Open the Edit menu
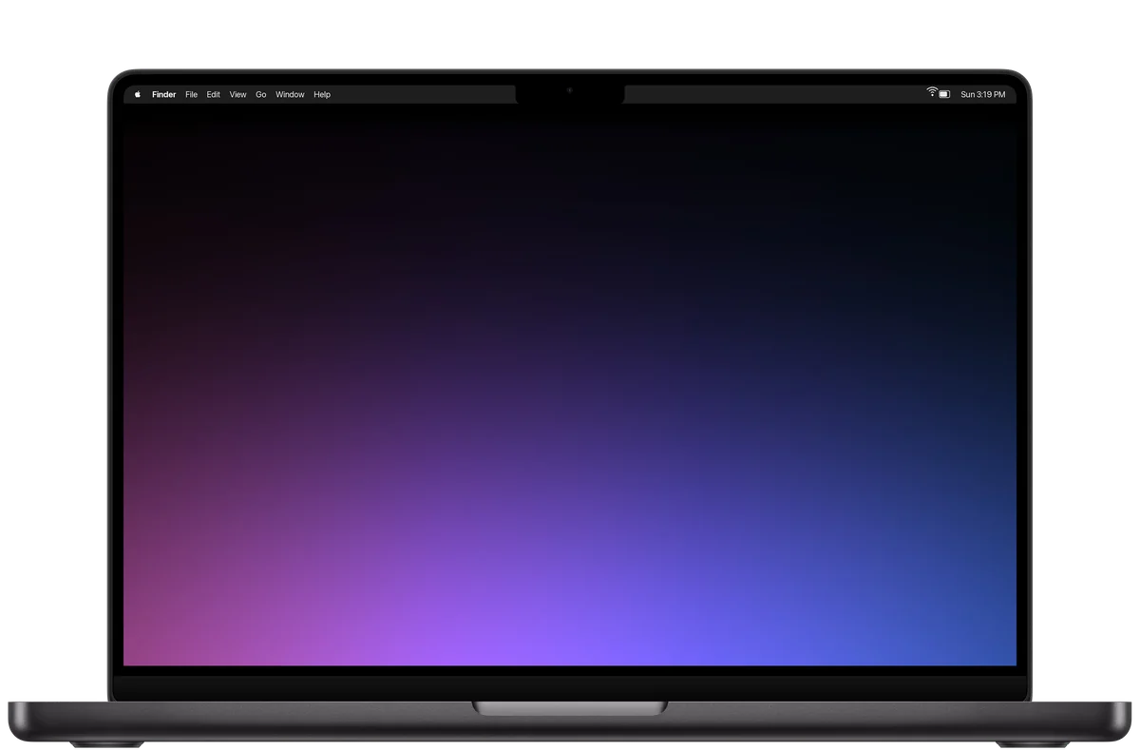 pyautogui.click(x=214, y=94)
